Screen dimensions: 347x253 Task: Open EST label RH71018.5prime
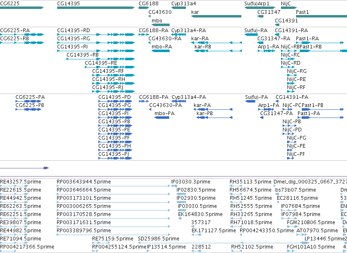251,222
